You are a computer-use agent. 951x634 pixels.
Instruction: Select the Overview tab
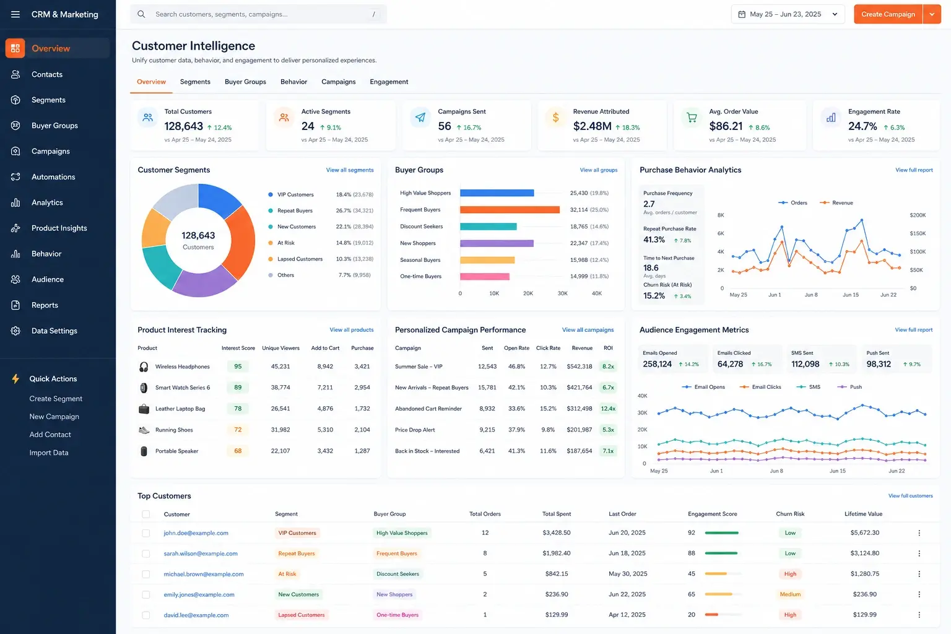click(151, 82)
